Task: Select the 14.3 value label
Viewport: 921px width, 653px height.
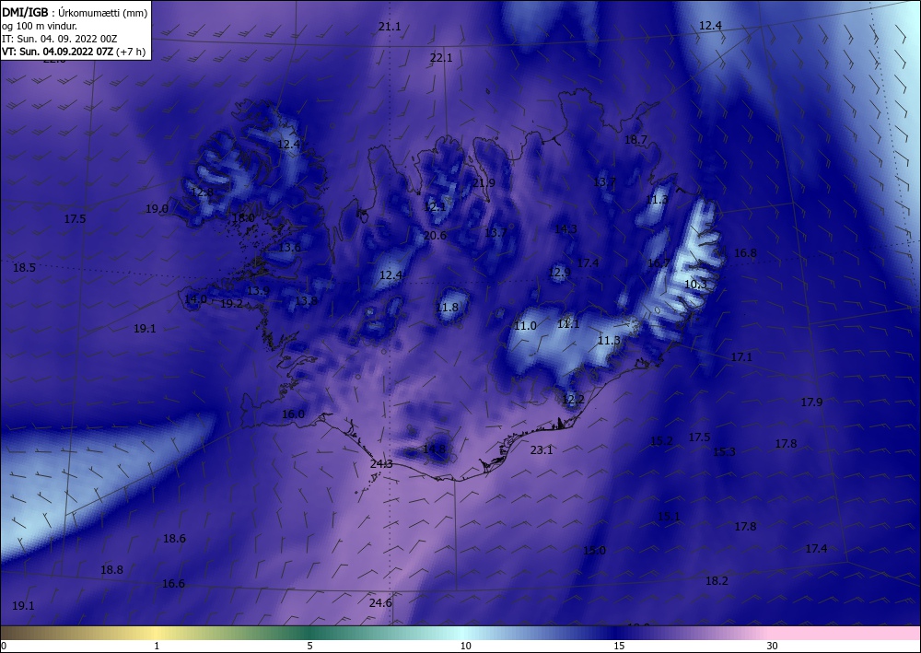Action: (565, 229)
